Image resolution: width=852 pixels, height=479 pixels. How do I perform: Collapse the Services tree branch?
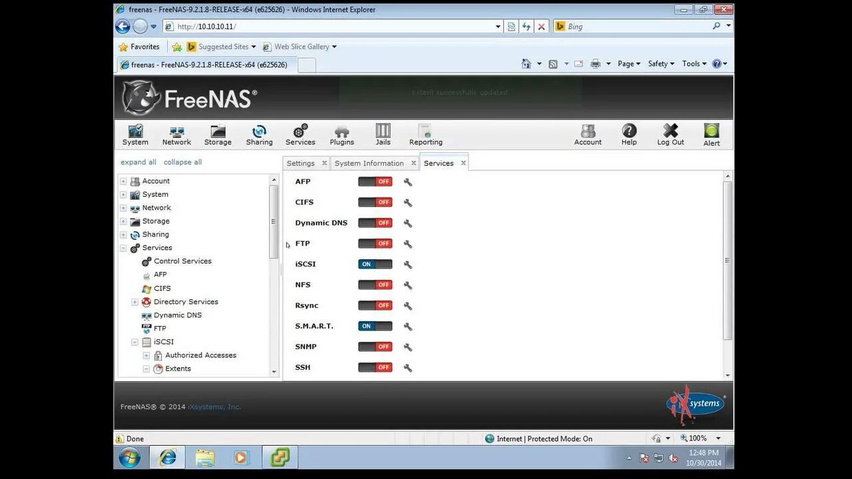pos(124,247)
